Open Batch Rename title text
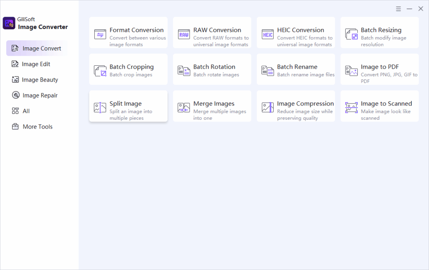 point(297,67)
